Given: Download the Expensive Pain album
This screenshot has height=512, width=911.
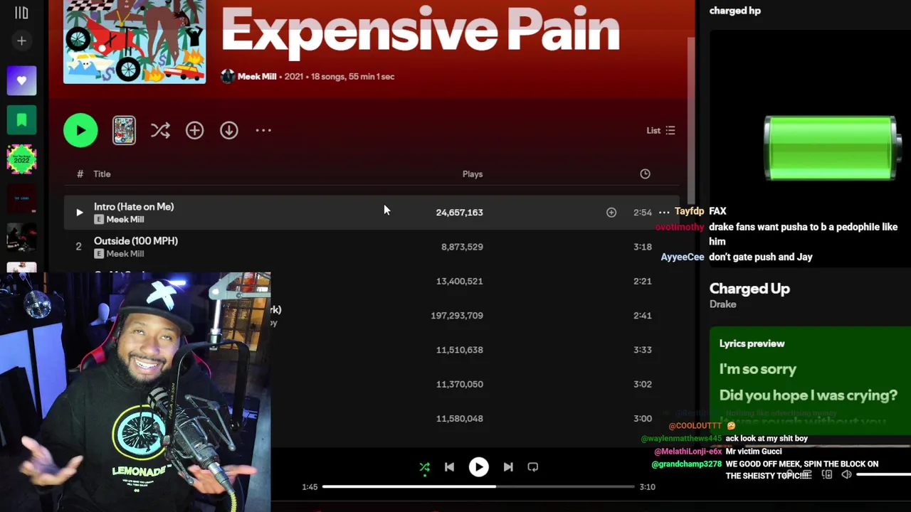Looking at the screenshot, I should click(x=228, y=130).
